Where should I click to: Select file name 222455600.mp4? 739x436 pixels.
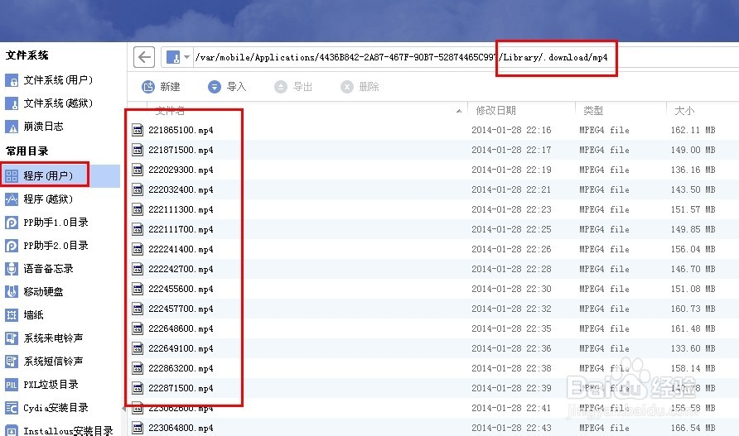point(181,289)
